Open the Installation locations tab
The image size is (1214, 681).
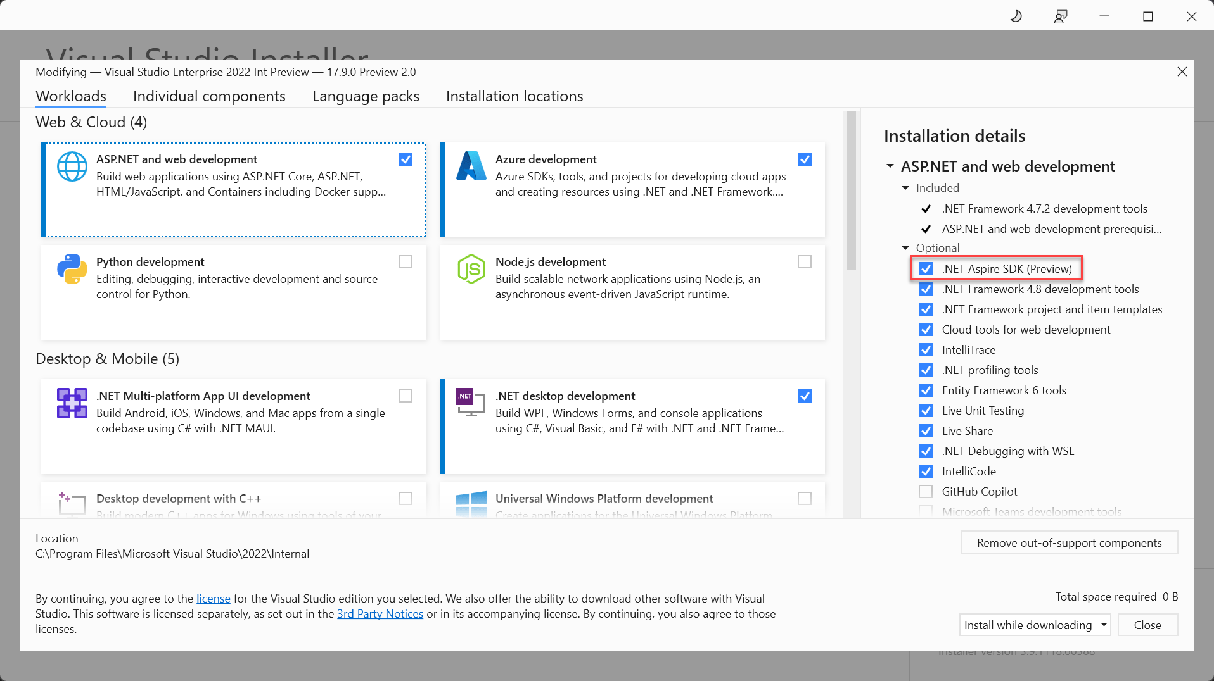(514, 96)
